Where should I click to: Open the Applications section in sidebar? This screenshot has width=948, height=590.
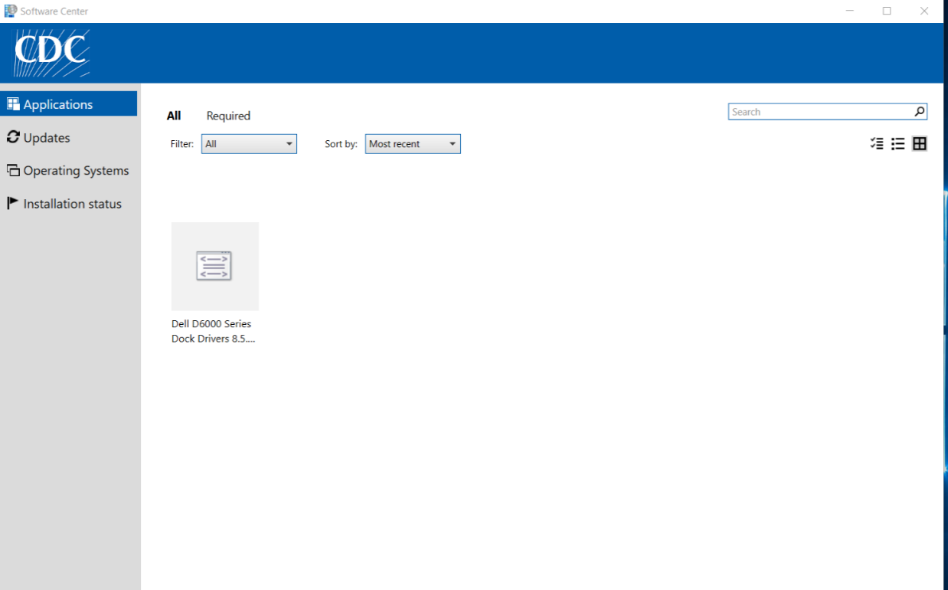(69, 104)
